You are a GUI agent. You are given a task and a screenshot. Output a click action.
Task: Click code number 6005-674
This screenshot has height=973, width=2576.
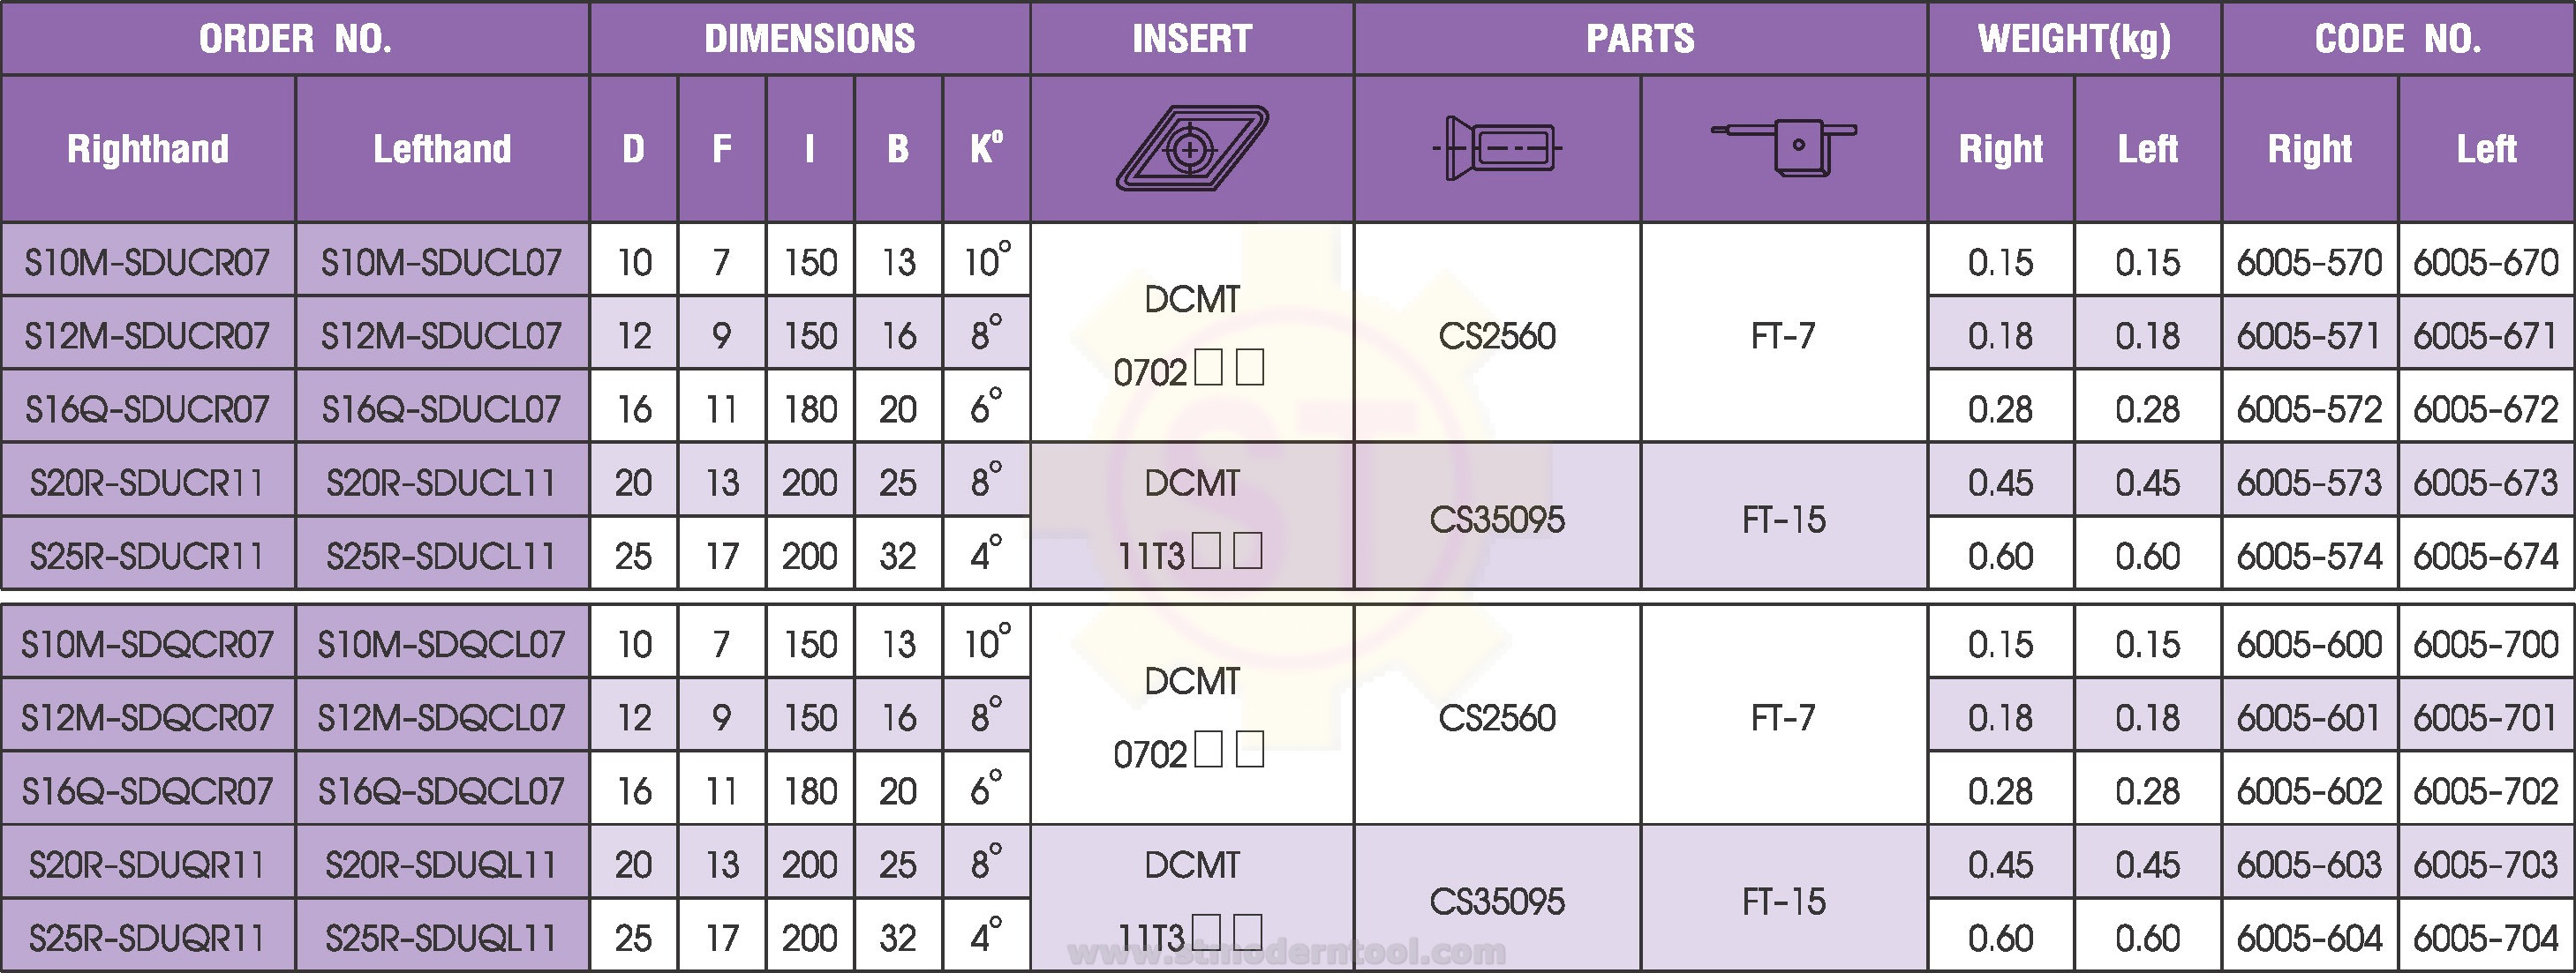(x=2486, y=556)
